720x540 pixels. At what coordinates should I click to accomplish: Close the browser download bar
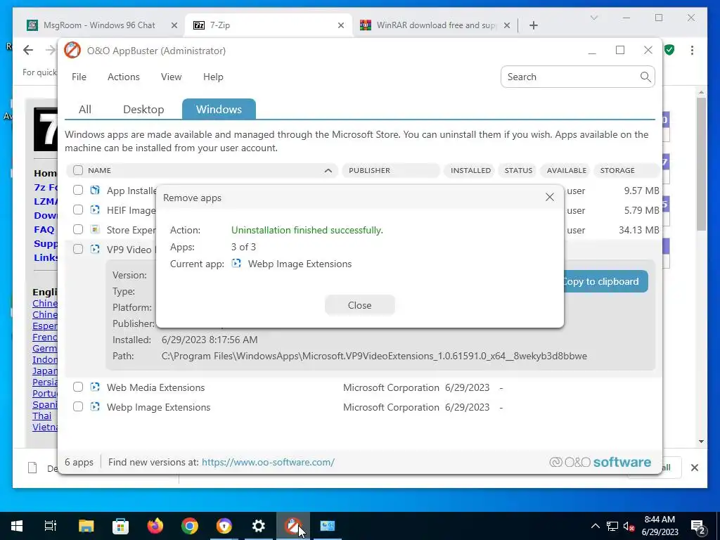coord(694,468)
